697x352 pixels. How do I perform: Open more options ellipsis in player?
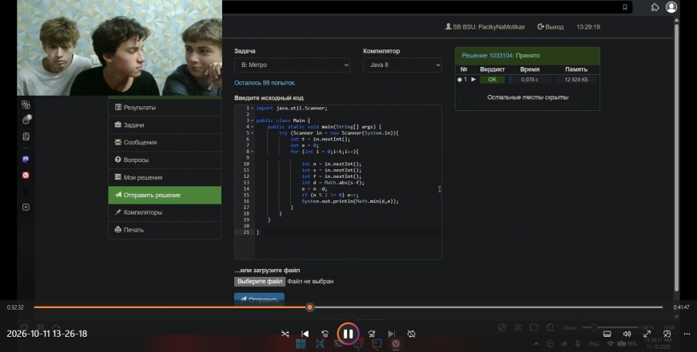click(687, 334)
